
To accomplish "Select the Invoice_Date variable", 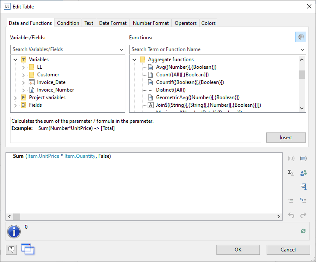I will pos(51,82).
